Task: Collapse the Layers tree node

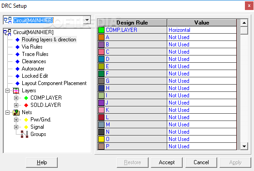Action: 7,91
